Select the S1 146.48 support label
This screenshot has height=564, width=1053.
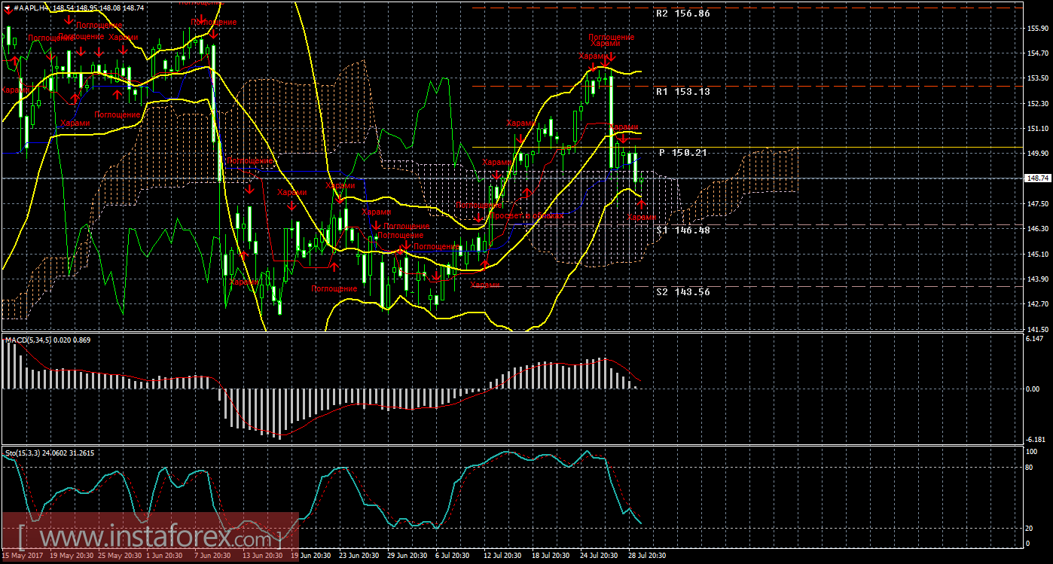pos(682,230)
